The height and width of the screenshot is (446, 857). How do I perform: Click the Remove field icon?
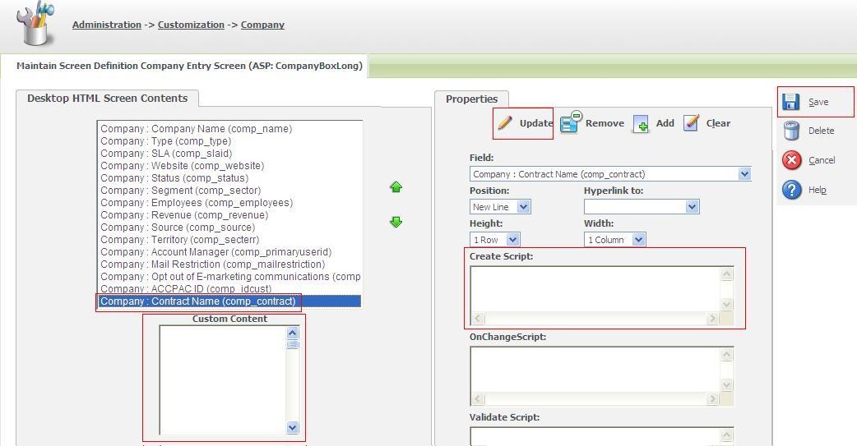click(x=571, y=122)
